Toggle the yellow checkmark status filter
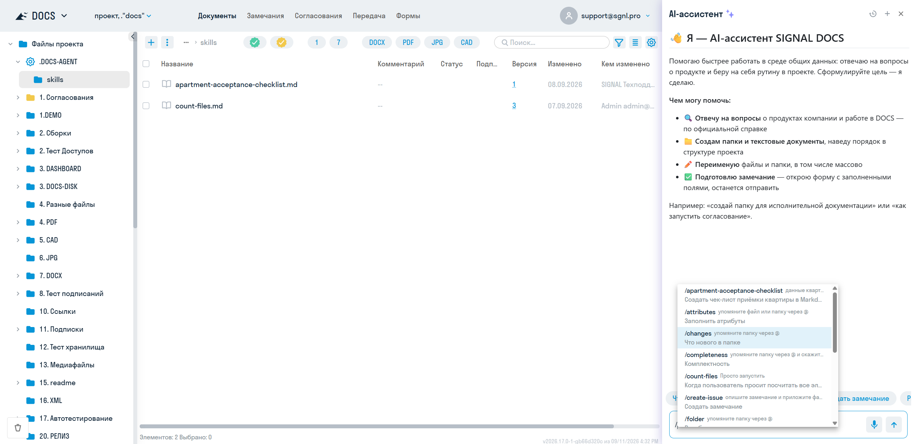This screenshot has height=444, width=914. tap(281, 42)
